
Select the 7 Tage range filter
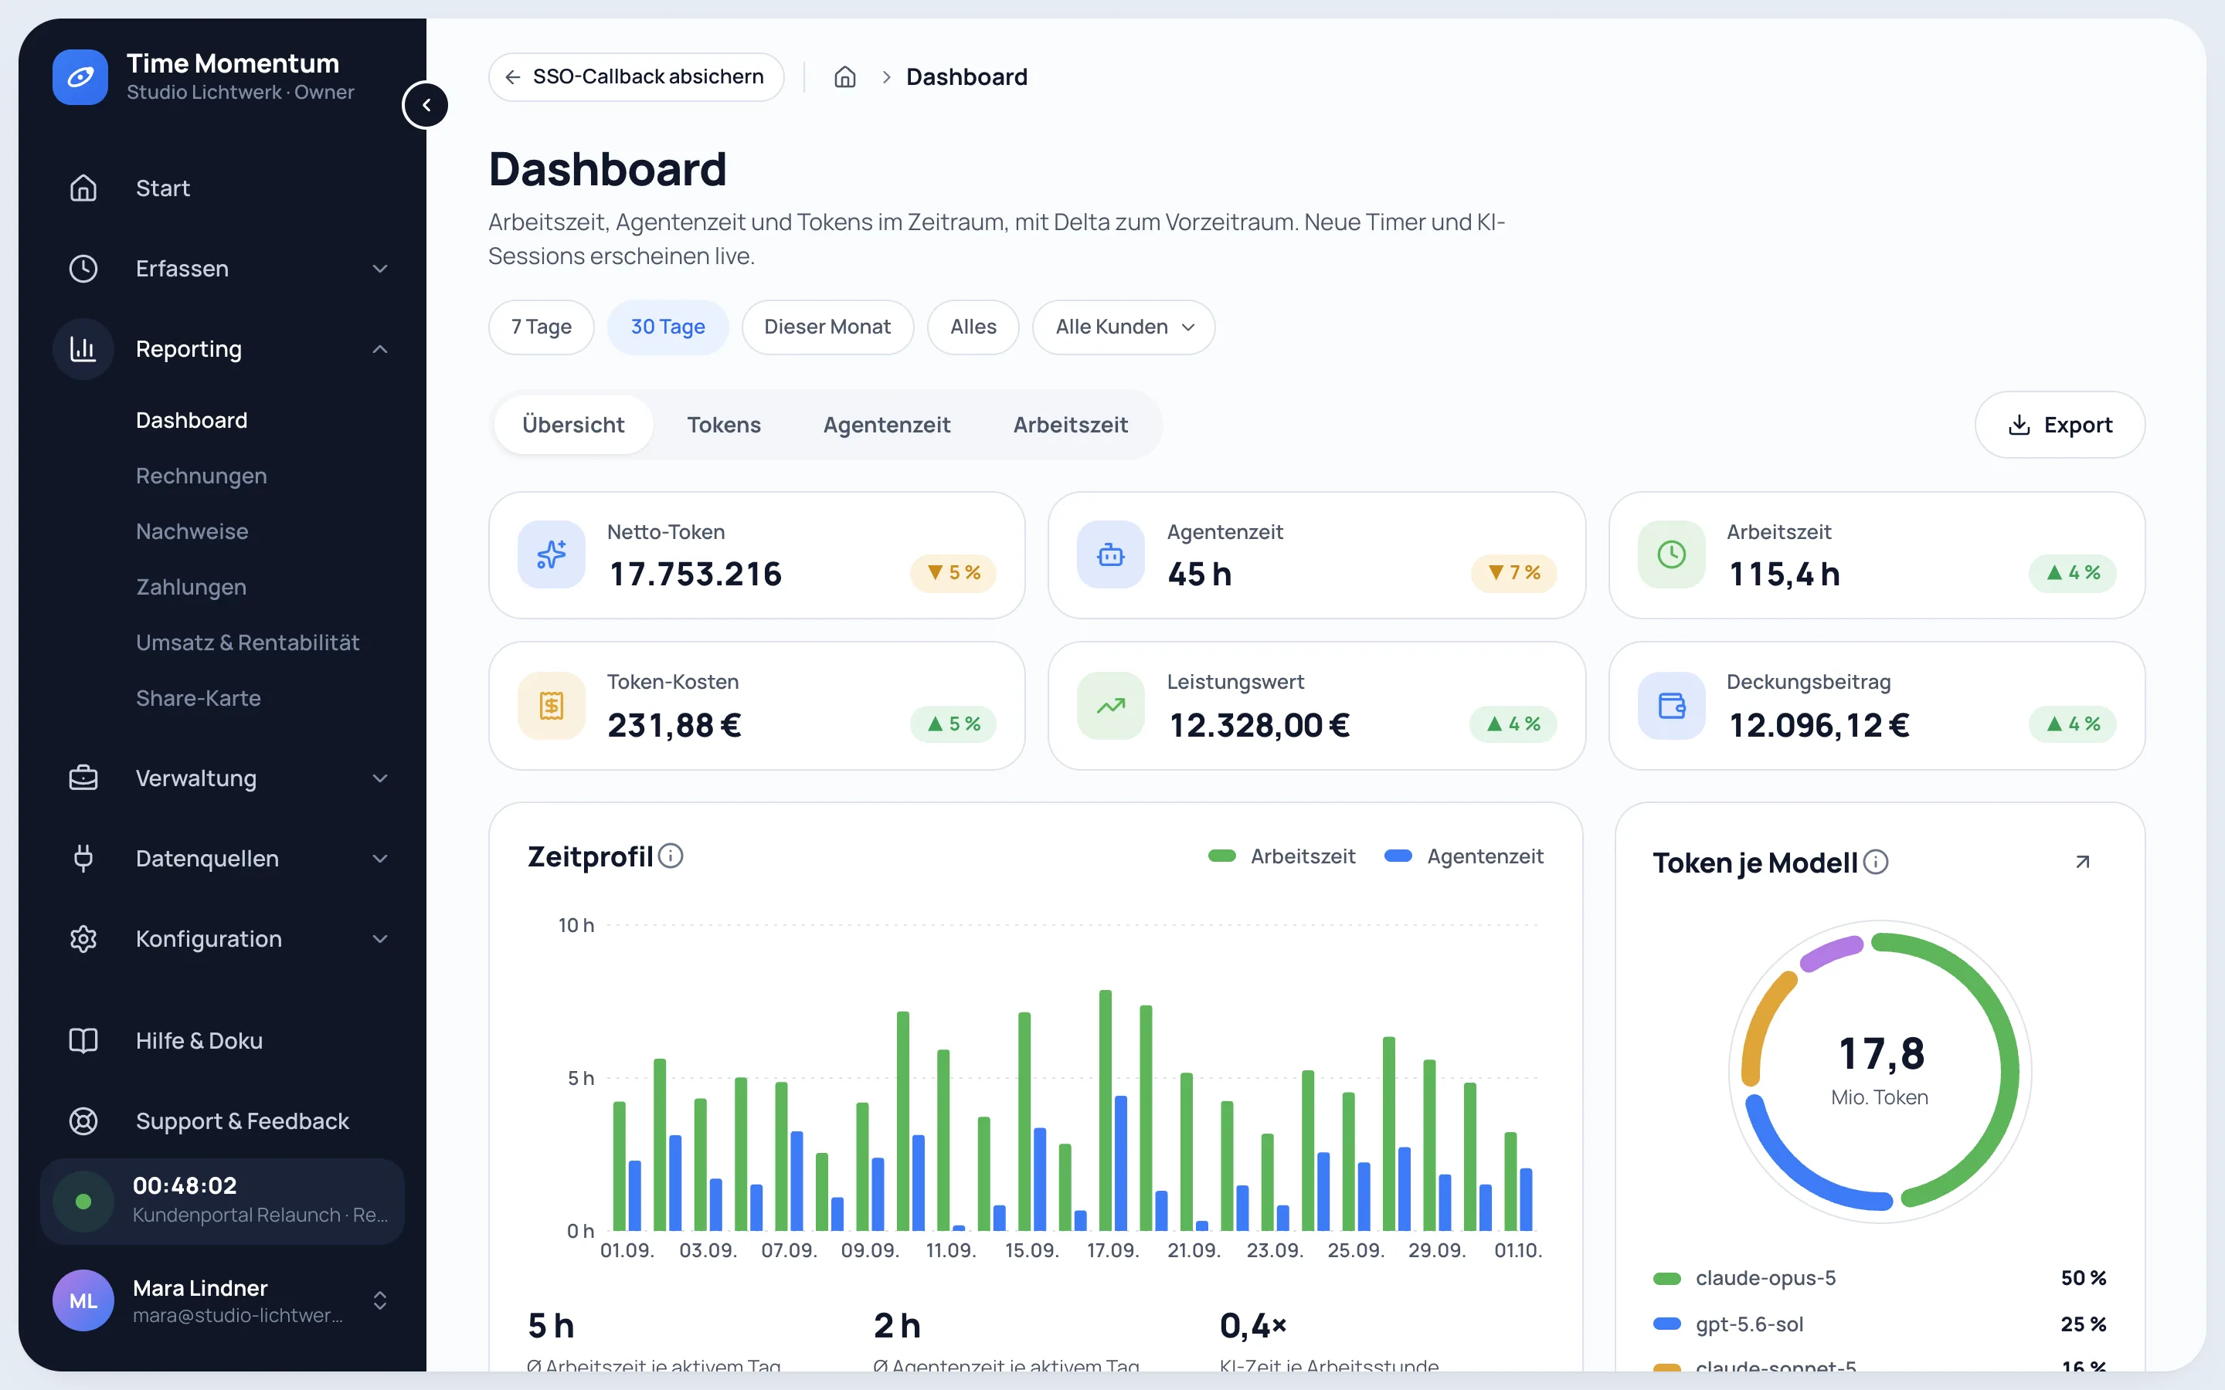coord(542,327)
